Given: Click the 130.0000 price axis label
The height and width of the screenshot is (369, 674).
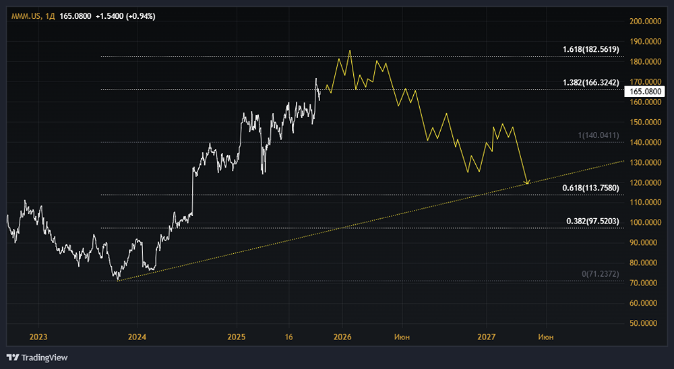Looking at the screenshot, I should [645, 162].
